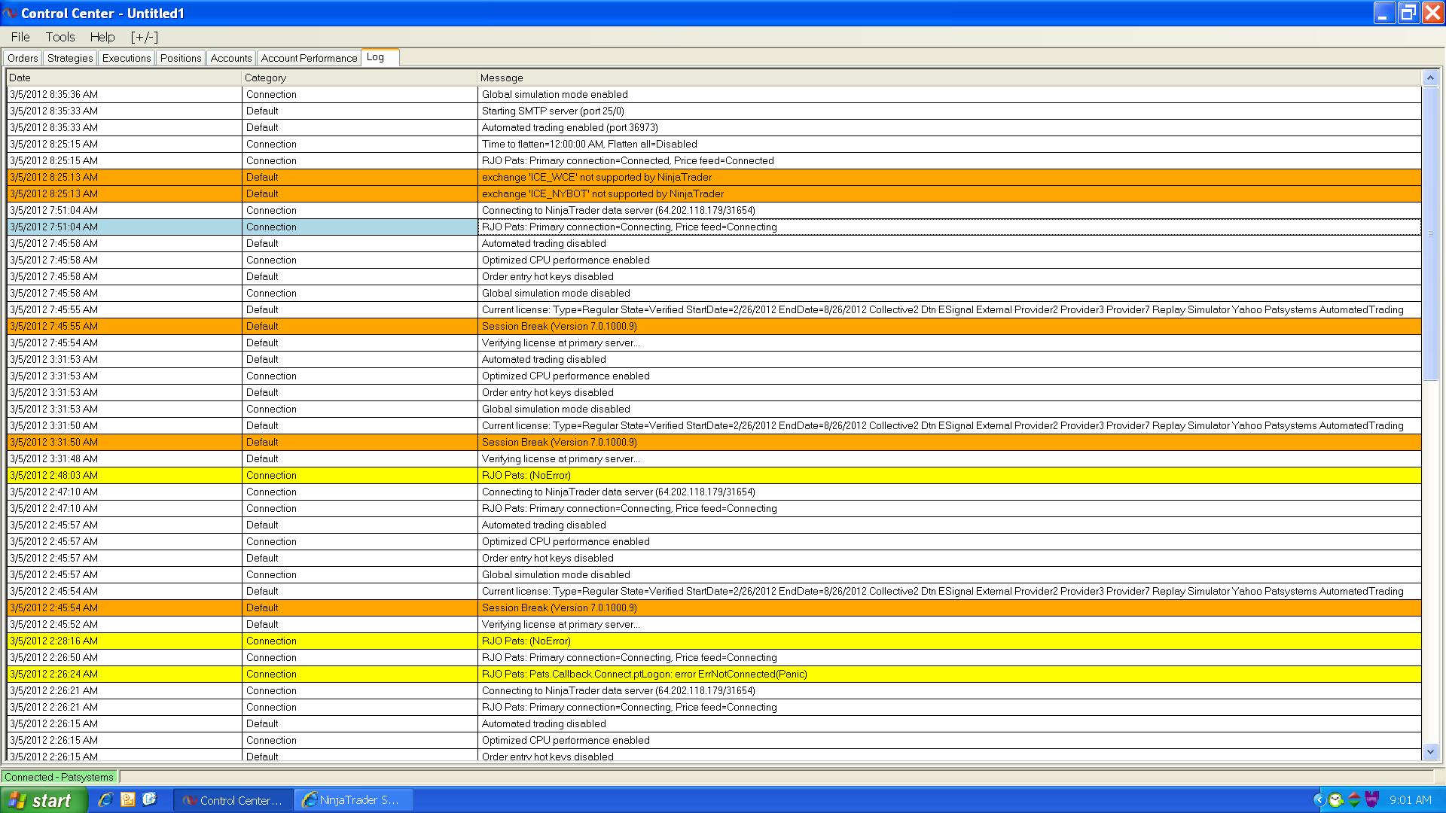The image size is (1446, 813).
Task: Click scrollbar up arrow in log
Action: [1430, 78]
